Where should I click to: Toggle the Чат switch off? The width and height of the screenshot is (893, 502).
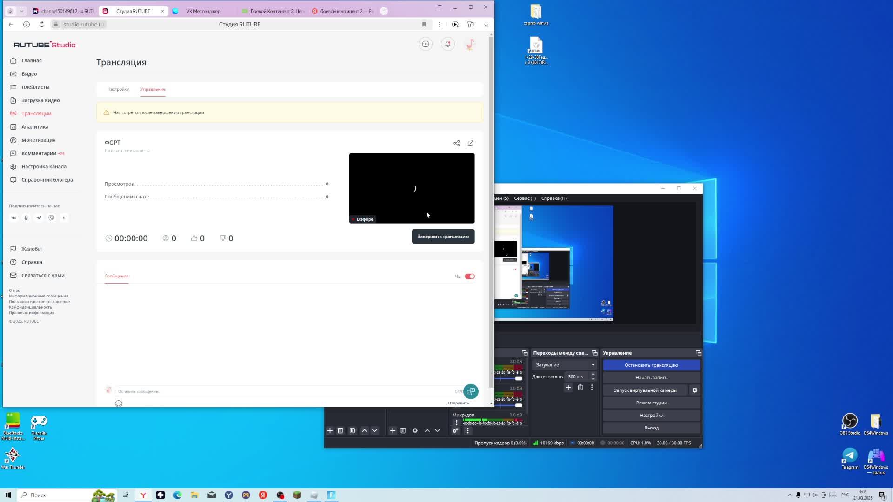tap(469, 277)
